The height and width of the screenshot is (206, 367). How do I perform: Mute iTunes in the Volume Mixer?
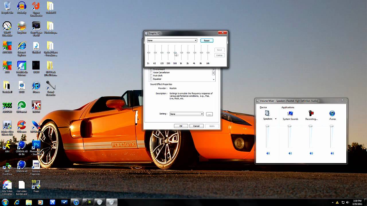pos(332,153)
